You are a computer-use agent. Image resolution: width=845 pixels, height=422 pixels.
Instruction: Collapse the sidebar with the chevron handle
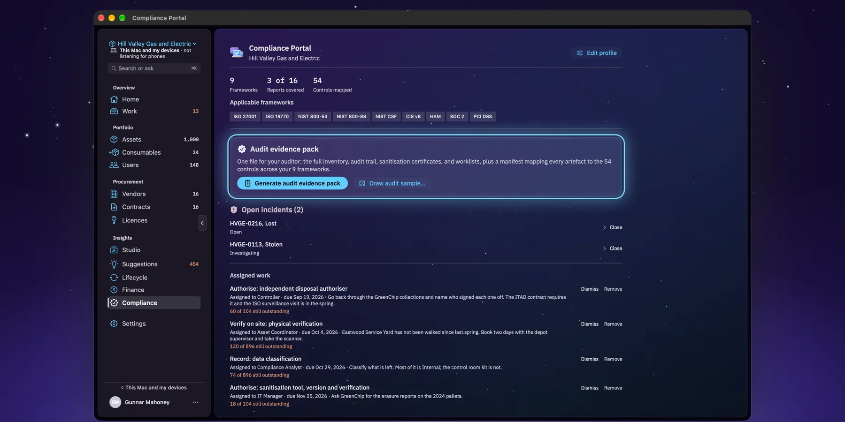tap(202, 223)
